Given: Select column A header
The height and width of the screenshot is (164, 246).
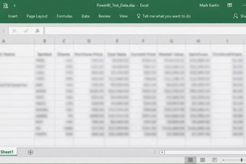Looking at the screenshot, I should 17,41.
